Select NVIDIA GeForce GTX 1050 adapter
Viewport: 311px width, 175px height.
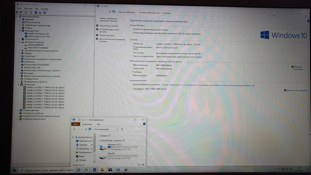click(x=39, y=36)
